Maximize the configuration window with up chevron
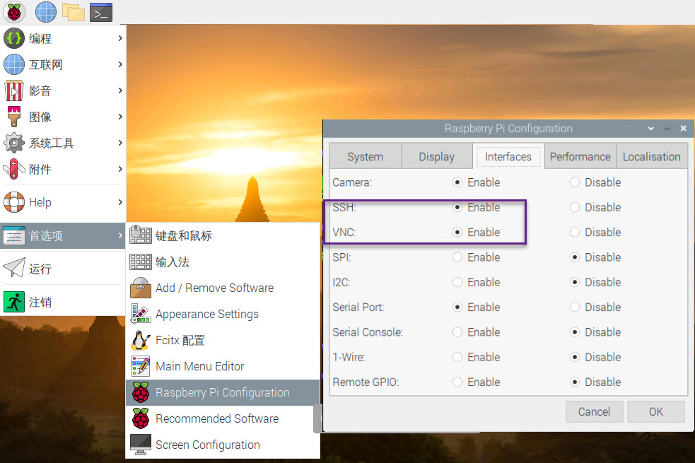 tap(667, 129)
